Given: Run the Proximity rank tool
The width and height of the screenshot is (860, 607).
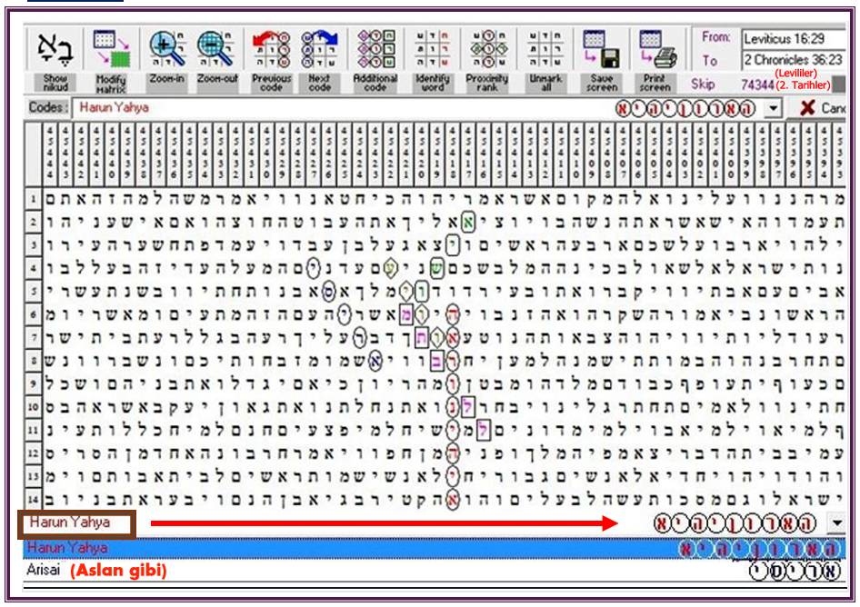Looking at the screenshot, I should click(487, 60).
